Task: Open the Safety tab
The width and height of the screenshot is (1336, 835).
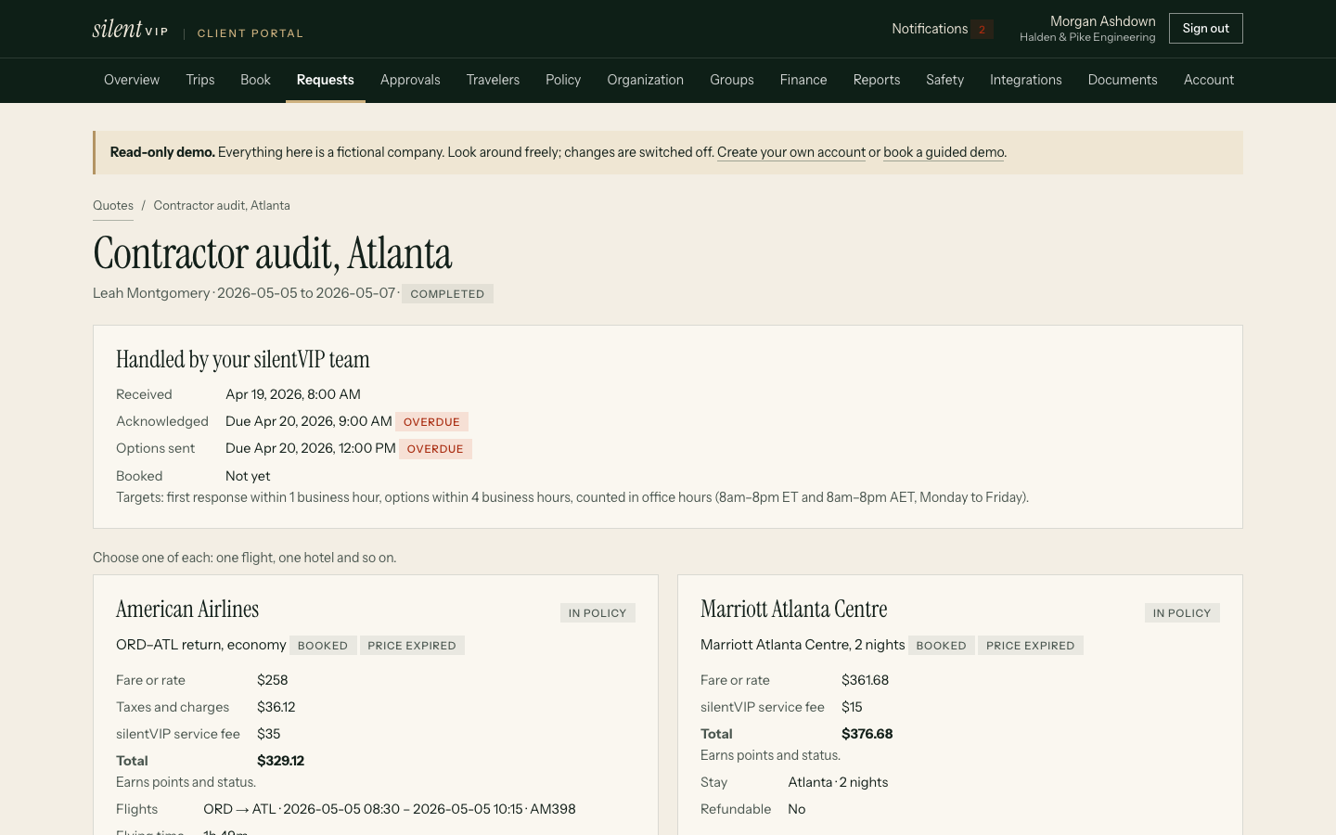Action: click(x=945, y=80)
